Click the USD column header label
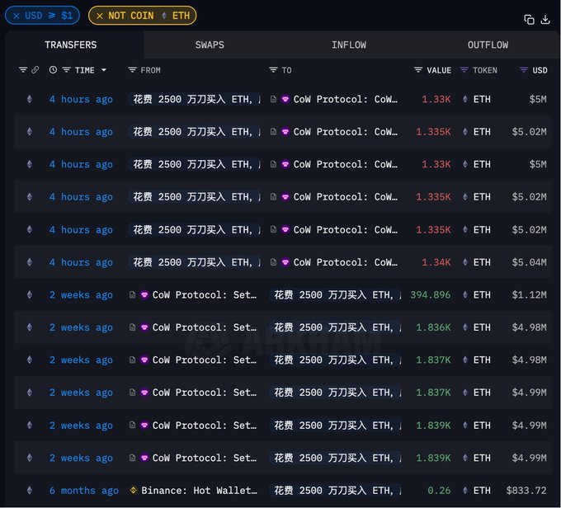The image size is (561, 508). tap(540, 70)
